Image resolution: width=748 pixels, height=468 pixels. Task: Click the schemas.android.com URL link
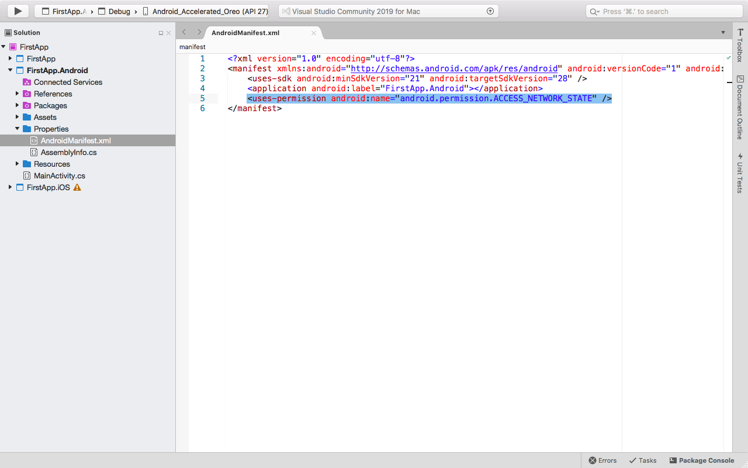coord(454,68)
